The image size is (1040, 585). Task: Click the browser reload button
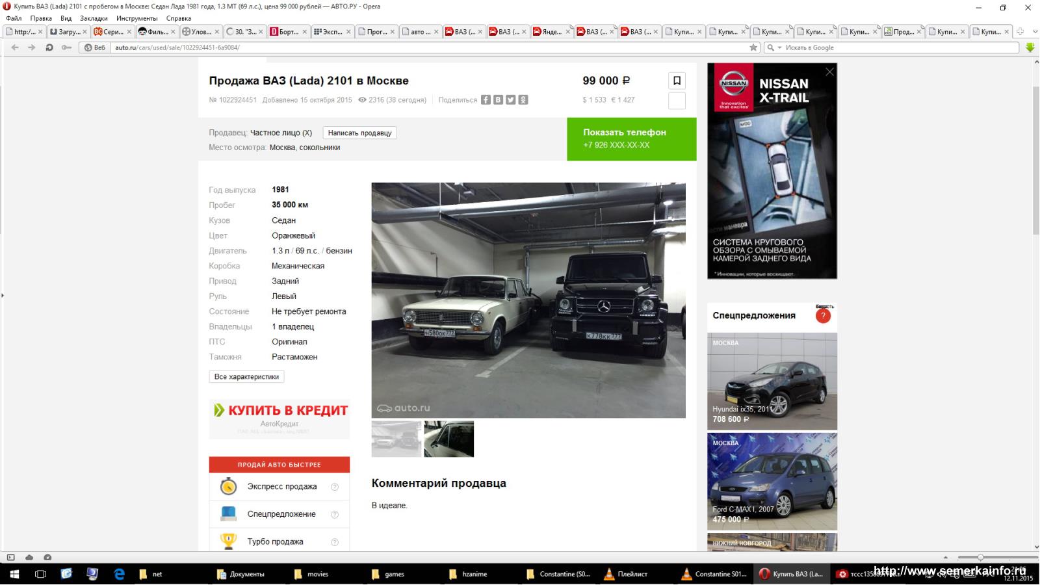pyautogui.click(x=49, y=47)
